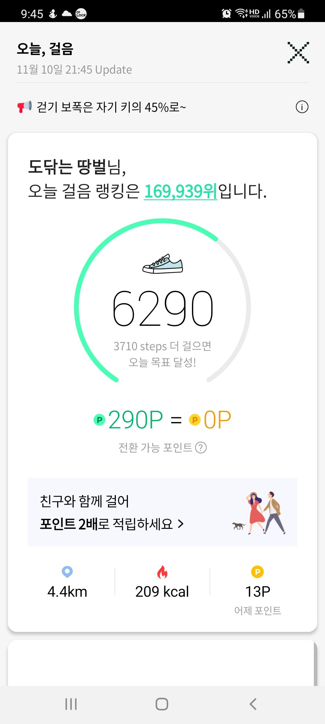Open the 169,939위 ranking link
Viewport: 325px width, 724px height.
pos(181,191)
